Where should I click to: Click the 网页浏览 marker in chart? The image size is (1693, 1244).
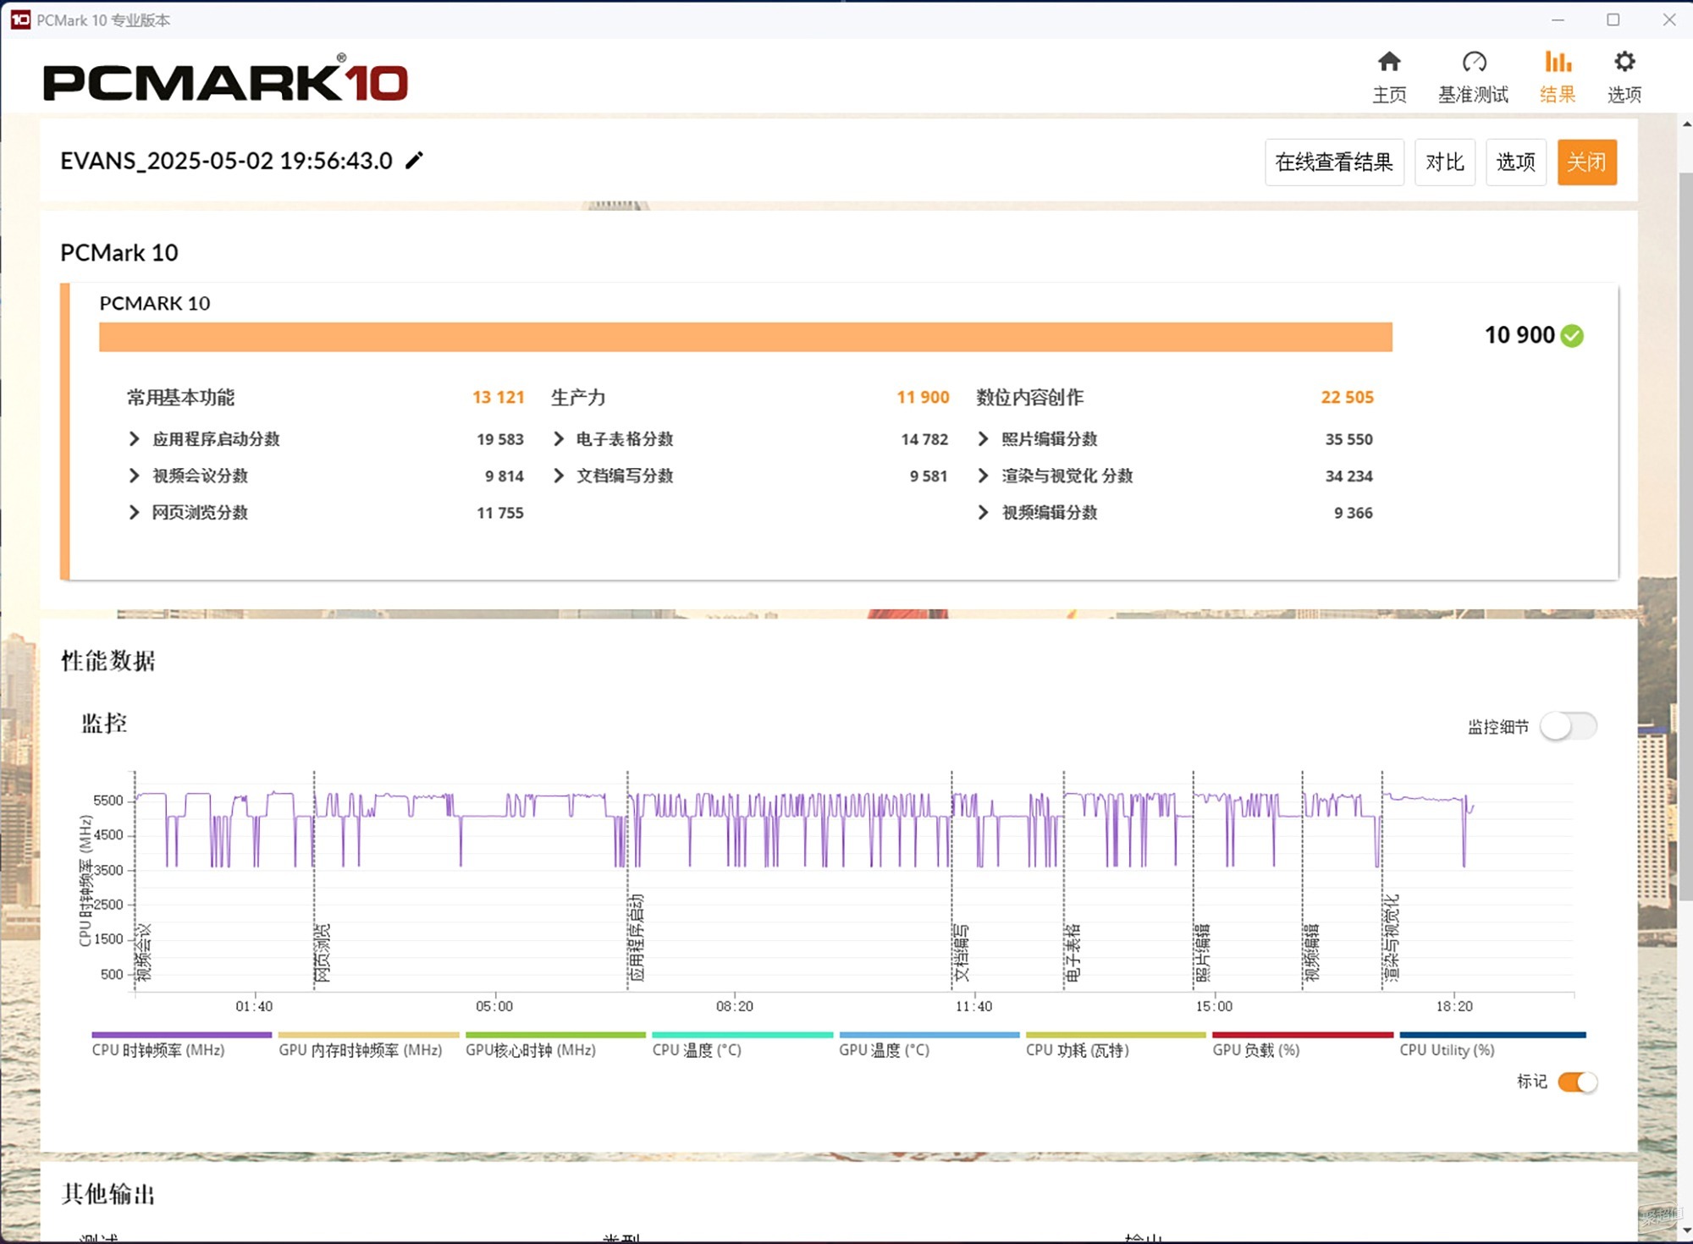pos(323,952)
